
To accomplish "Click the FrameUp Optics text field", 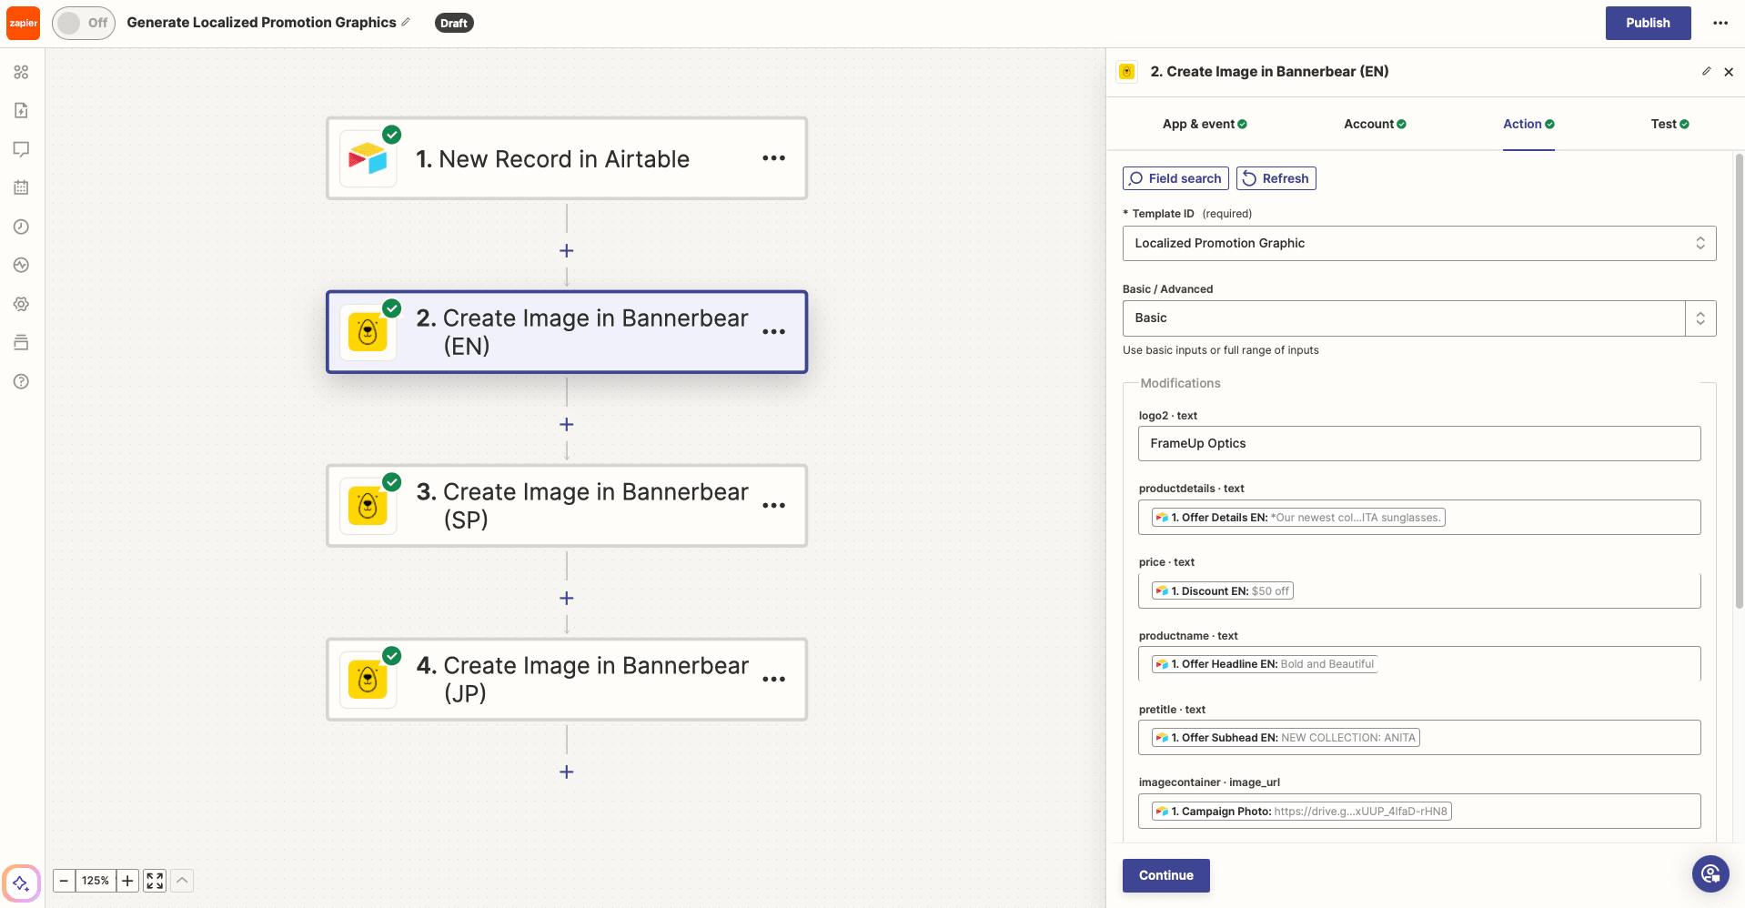I will [1418, 443].
